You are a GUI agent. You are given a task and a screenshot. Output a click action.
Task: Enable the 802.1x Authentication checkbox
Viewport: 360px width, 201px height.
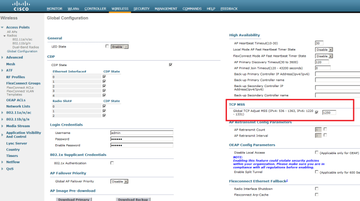(x=112, y=162)
